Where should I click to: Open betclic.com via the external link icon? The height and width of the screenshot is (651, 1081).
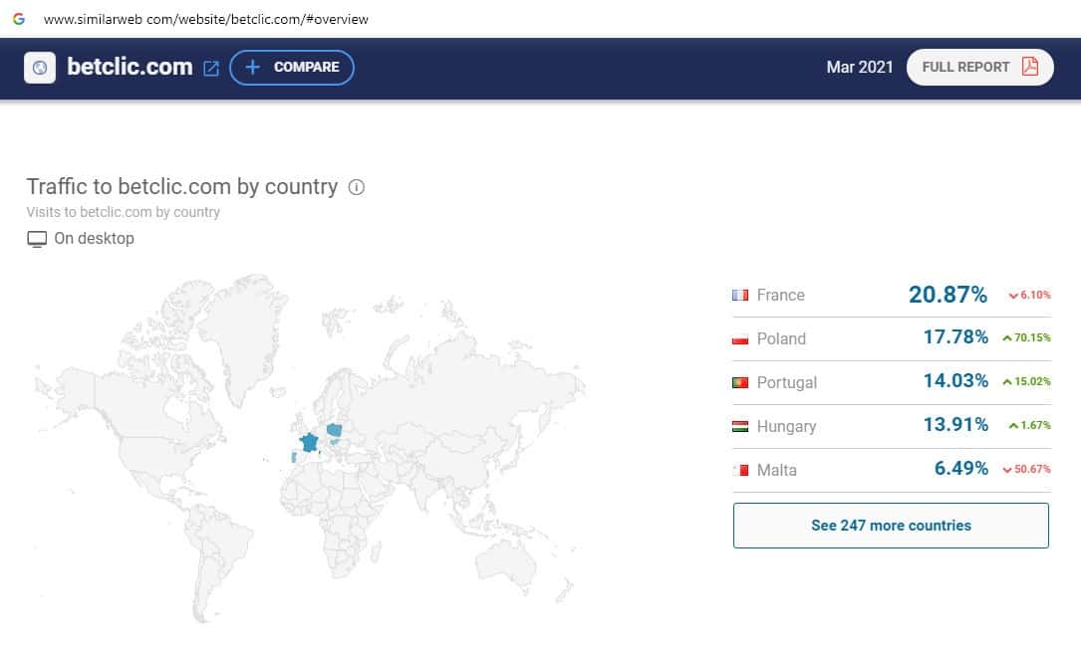pos(211,69)
